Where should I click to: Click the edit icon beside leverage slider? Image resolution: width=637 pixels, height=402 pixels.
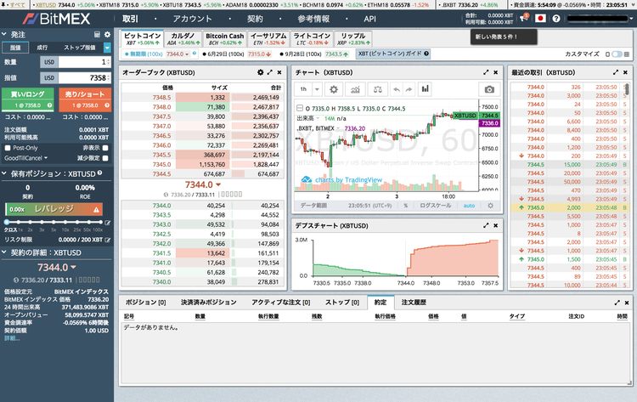108,223
